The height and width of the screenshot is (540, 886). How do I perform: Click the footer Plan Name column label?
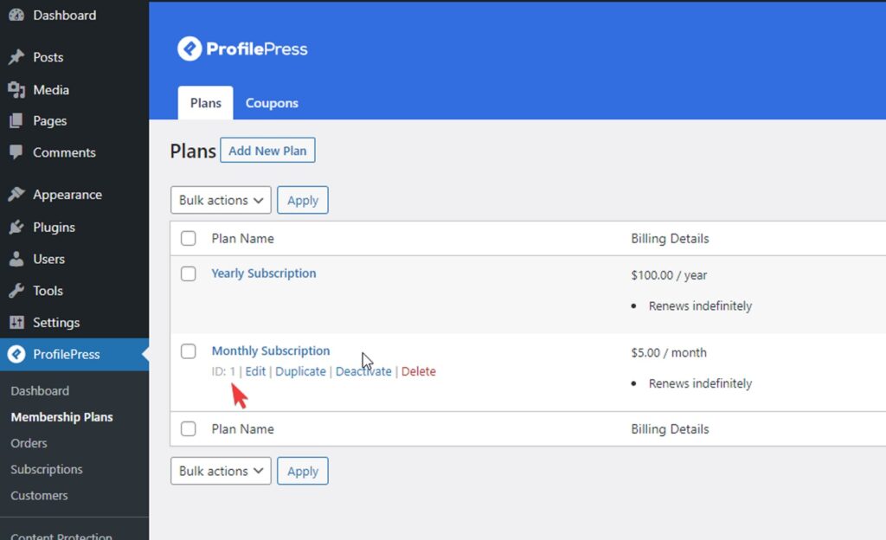(242, 428)
